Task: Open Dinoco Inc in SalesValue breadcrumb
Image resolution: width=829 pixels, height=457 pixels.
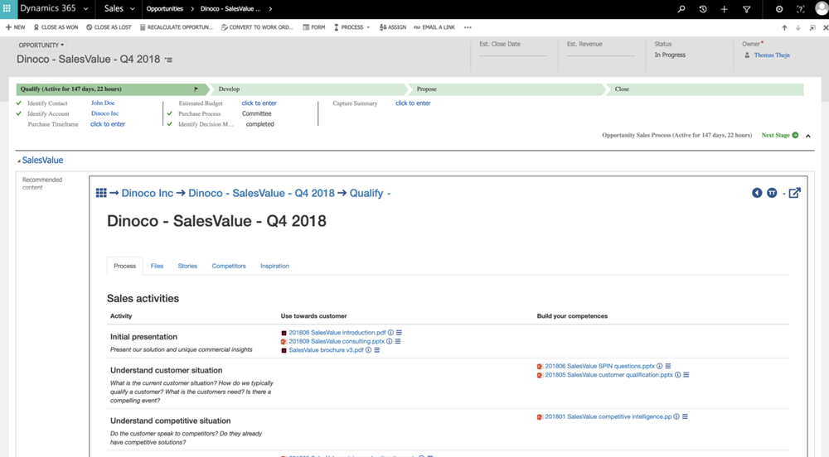Action: click(148, 193)
